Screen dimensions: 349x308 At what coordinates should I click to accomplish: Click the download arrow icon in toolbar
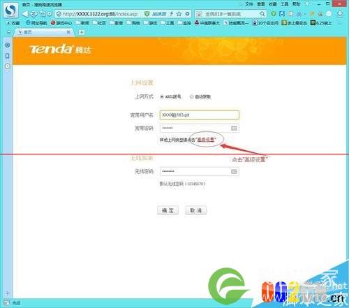click(340, 14)
